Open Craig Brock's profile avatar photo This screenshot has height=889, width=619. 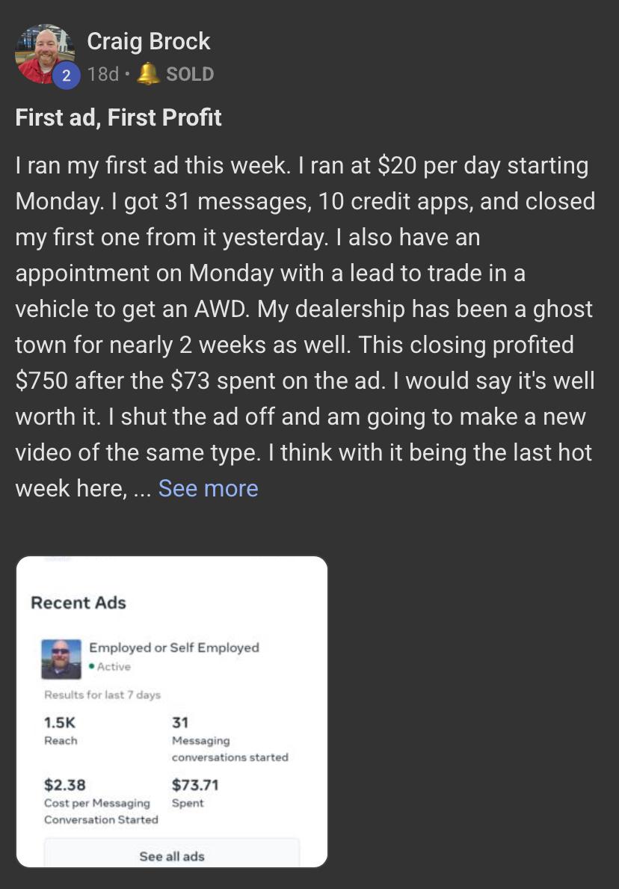tap(43, 52)
